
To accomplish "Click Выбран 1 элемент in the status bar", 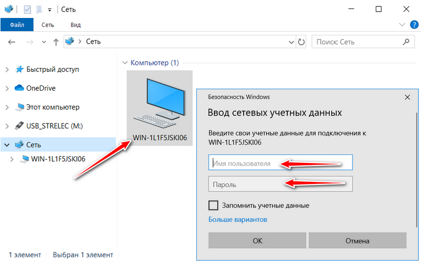I will click(x=83, y=255).
